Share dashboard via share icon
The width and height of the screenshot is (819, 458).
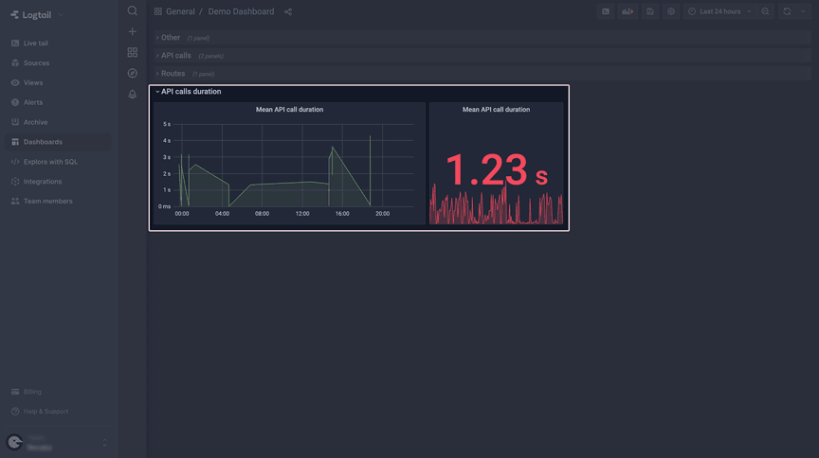[288, 11]
